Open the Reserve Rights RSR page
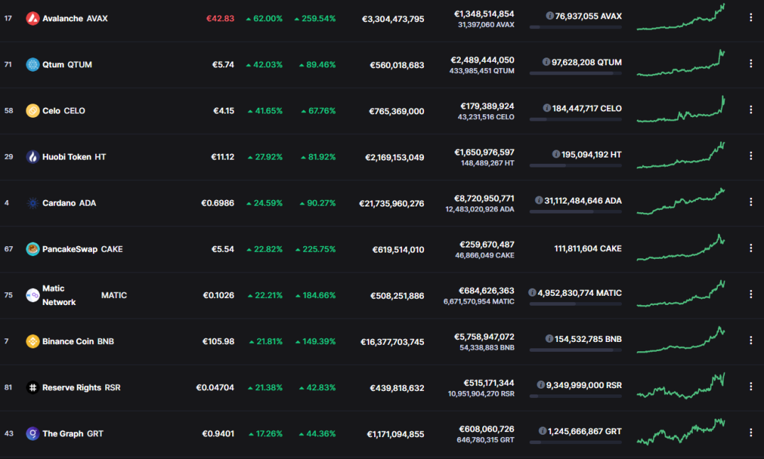Image resolution: width=764 pixels, height=459 pixels. pyautogui.click(x=82, y=387)
